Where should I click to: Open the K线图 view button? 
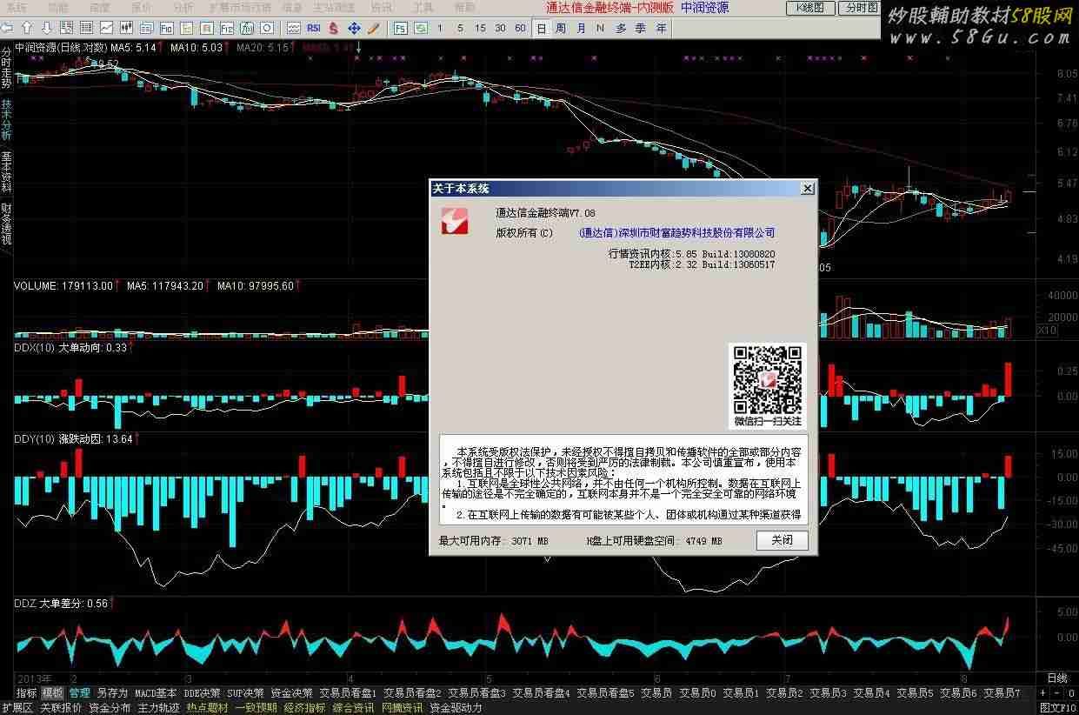click(x=809, y=8)
